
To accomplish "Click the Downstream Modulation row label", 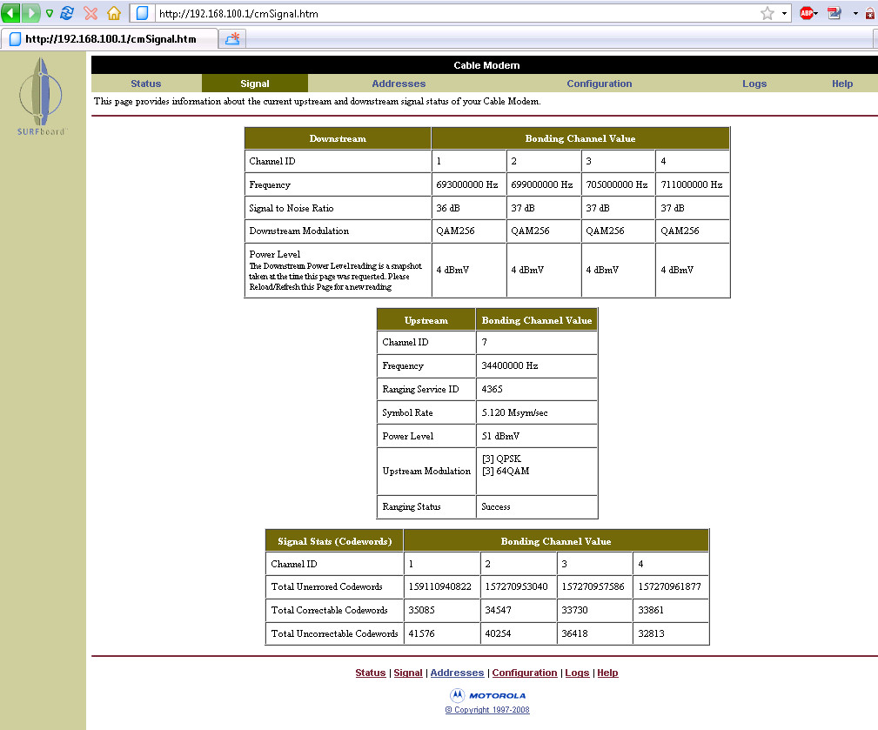I will pyautogui.click(x=299, y=231).
